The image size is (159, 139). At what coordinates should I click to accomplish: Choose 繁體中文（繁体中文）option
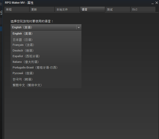(46, 85)
